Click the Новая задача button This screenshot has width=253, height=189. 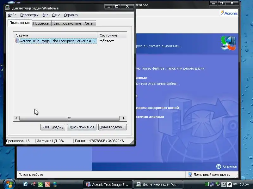(112, 127)
